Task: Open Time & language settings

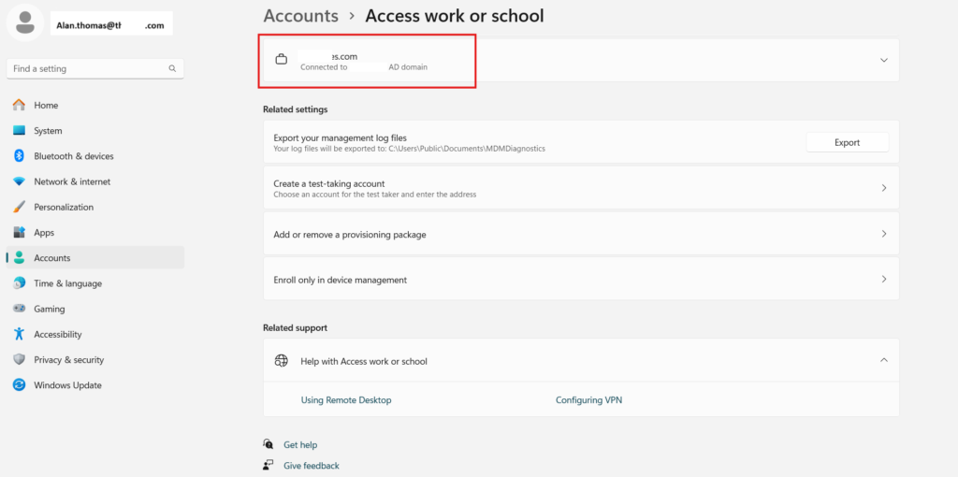Action: pyautogui.click(x=95, y=283)
